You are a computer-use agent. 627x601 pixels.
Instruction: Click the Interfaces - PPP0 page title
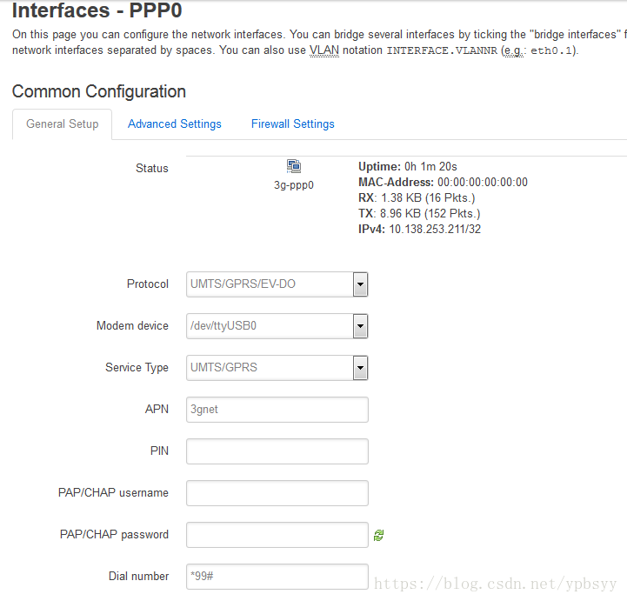[97, 12]
